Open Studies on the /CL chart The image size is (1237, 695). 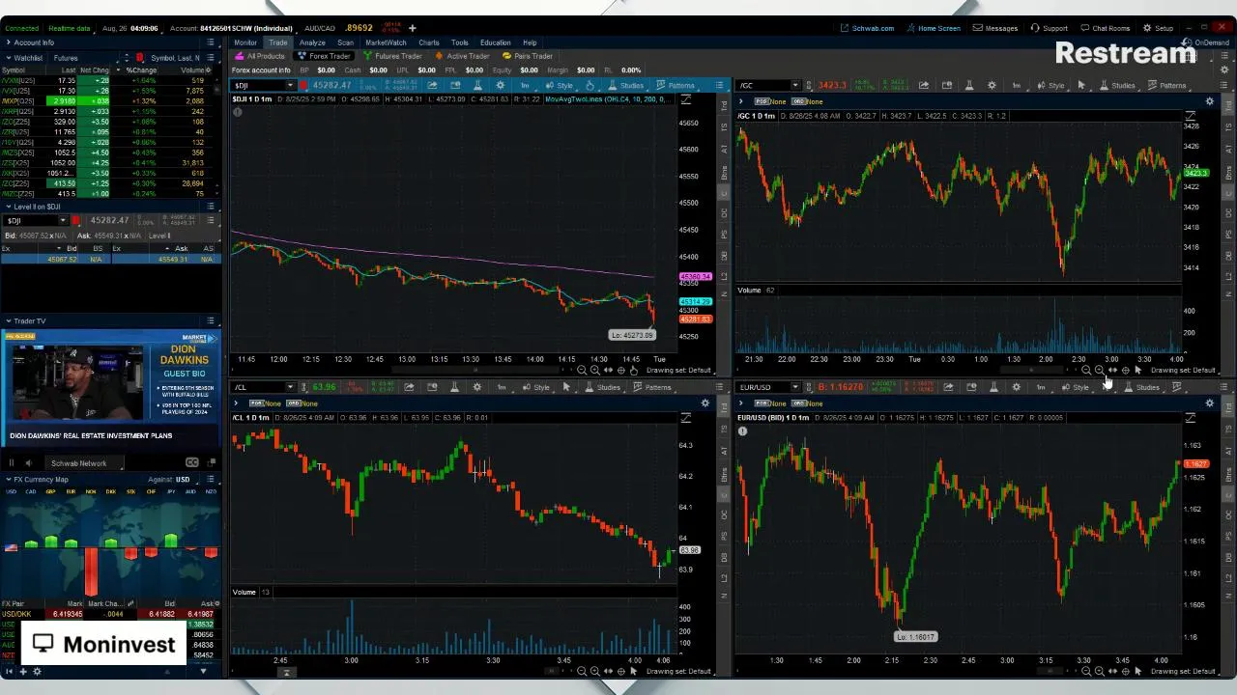pos(602,387)
